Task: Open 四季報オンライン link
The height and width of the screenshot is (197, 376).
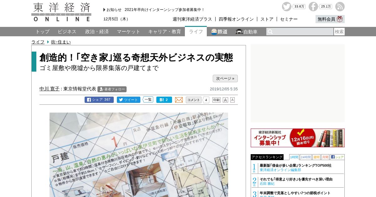Action: click(236, 19)
